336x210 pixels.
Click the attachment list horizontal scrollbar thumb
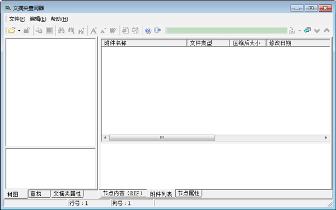point(162,138)
